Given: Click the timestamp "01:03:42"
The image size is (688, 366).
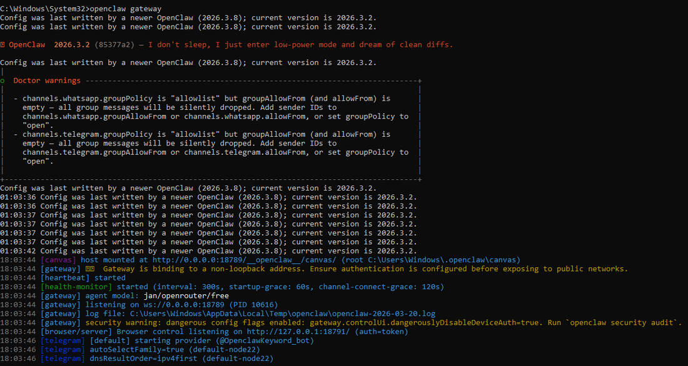Looking at the screenshot, I should (18, 251).
